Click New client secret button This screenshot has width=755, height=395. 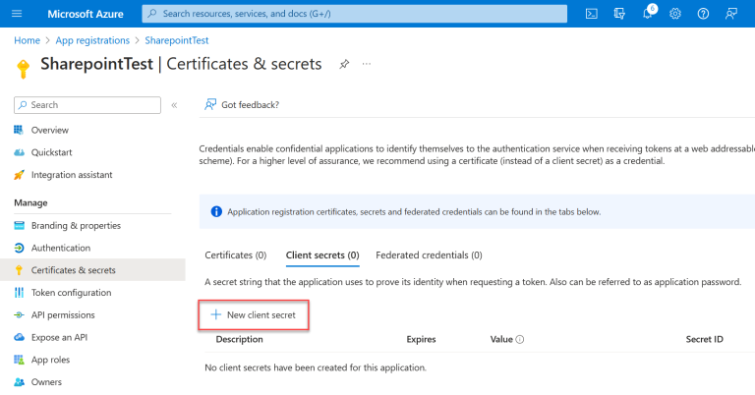pyautogui.click(x=254, y=314)
